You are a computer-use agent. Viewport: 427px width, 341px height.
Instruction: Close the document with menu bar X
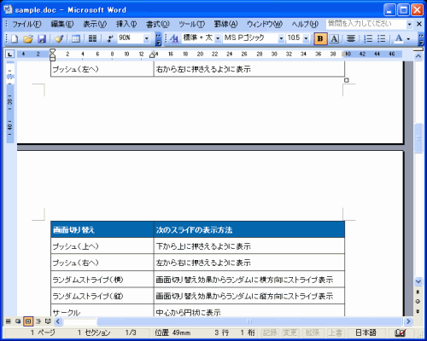tap(419, 24)
